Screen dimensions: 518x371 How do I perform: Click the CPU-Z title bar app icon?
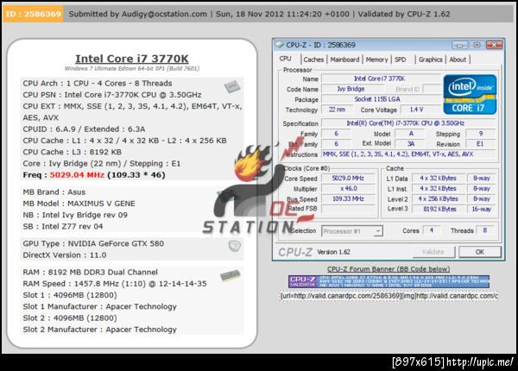280,45
